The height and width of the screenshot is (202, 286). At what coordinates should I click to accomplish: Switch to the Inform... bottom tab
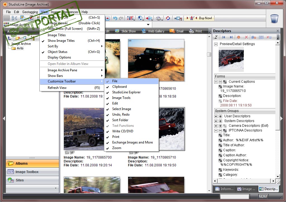(x=224, y=189)
